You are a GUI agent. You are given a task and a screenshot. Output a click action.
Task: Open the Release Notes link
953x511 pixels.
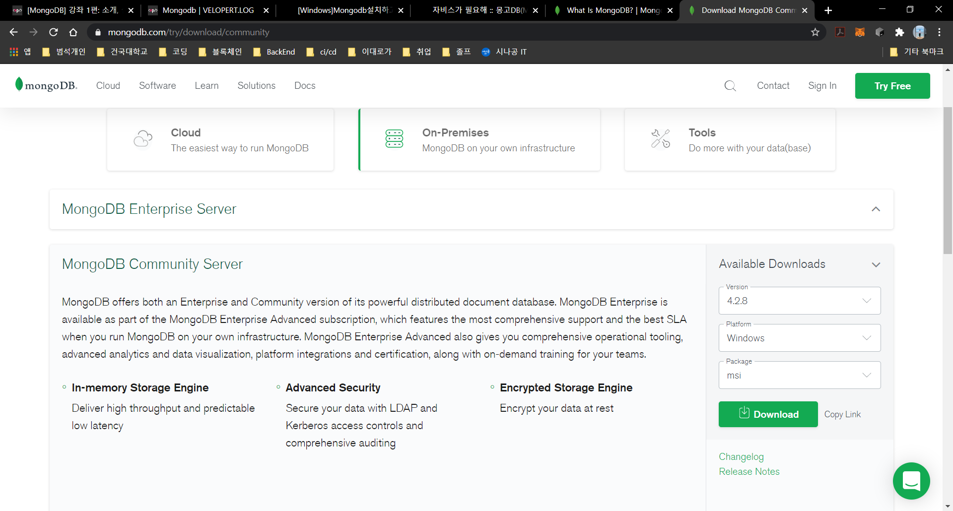749,472
